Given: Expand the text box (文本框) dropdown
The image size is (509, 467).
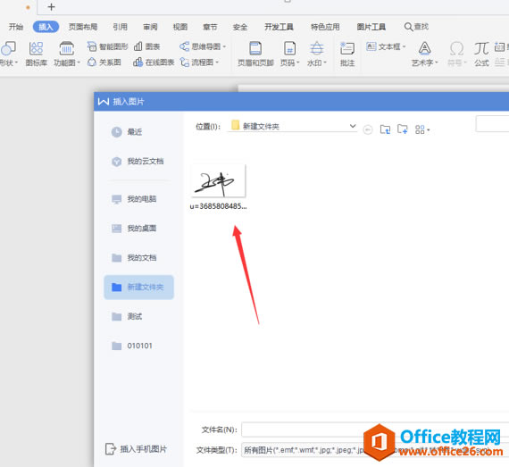Looking at the screenshot, I should pyautogui.click(x=405, y=46).
